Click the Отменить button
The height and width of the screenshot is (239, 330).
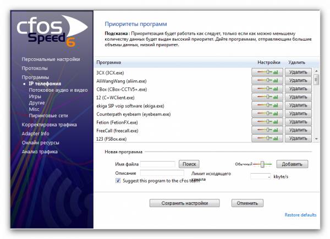[248, 203]
